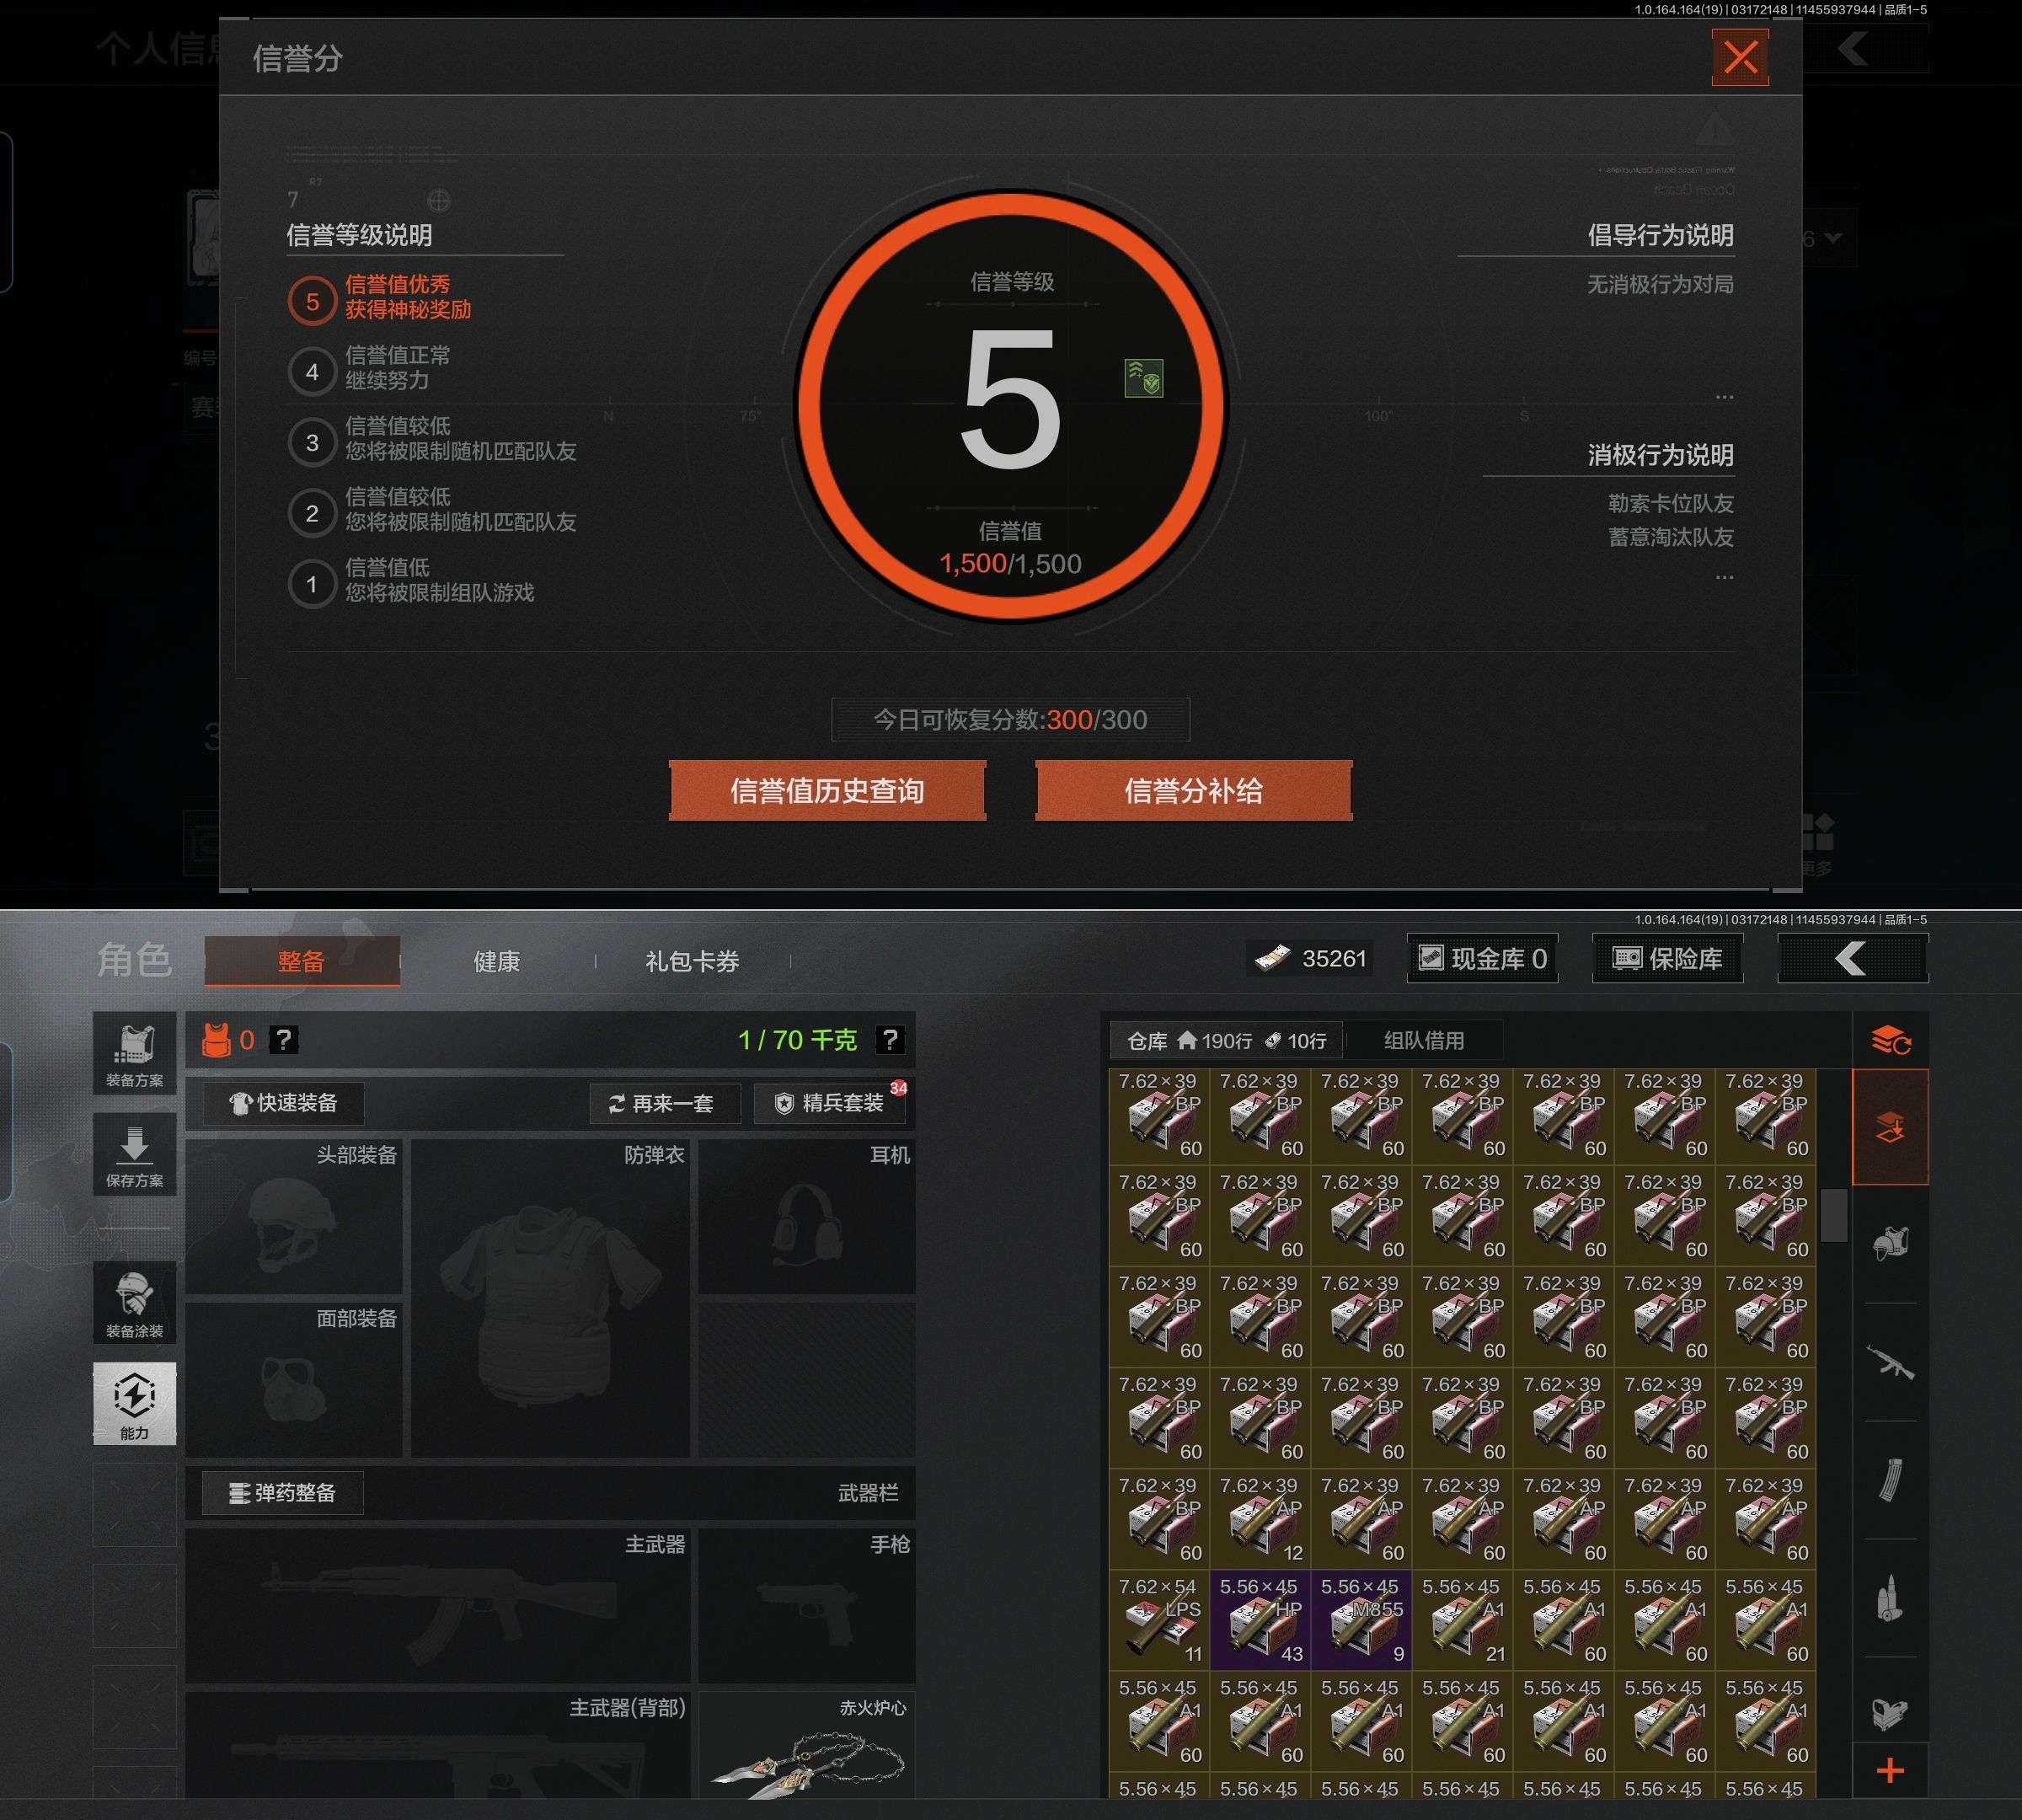The height and width of the screenshot is (1820, 2022).
Task: Click 保存方案 save scheme icon
Action: [x=134, y=1155]
